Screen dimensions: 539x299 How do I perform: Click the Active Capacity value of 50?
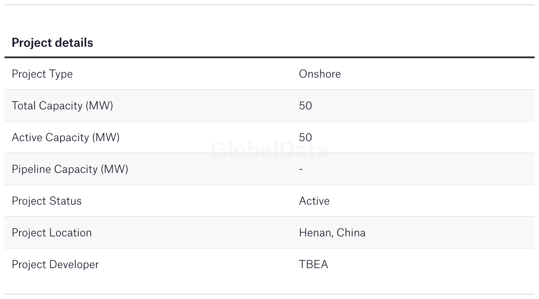point(305,137)
